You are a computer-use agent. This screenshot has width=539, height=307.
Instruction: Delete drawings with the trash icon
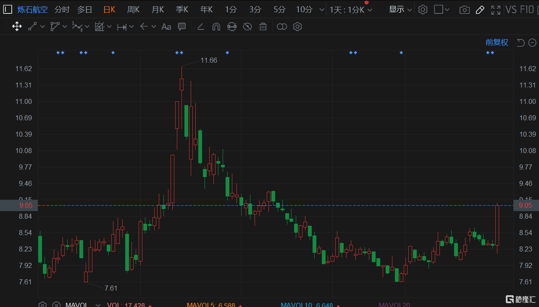[263, 27]
